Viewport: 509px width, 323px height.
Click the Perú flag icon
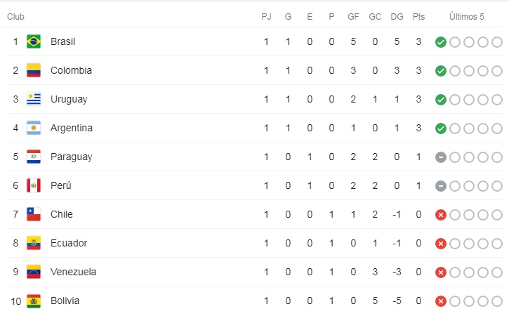pos(34,185)
